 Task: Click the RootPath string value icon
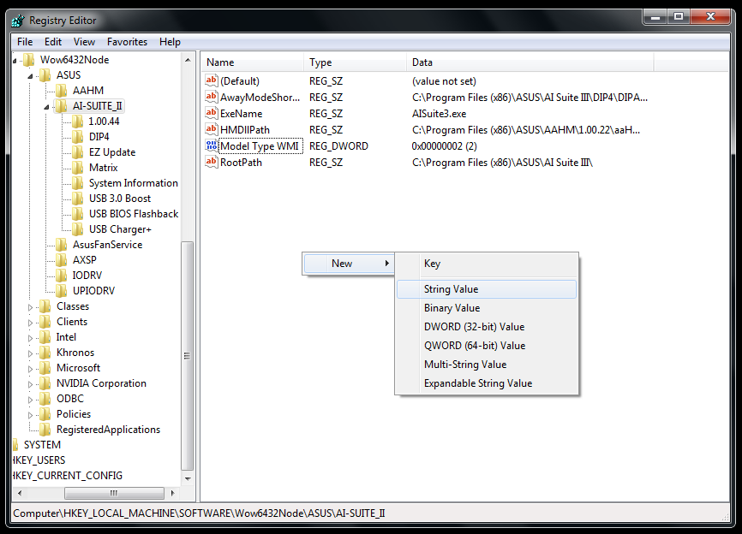tap(212, 163)
